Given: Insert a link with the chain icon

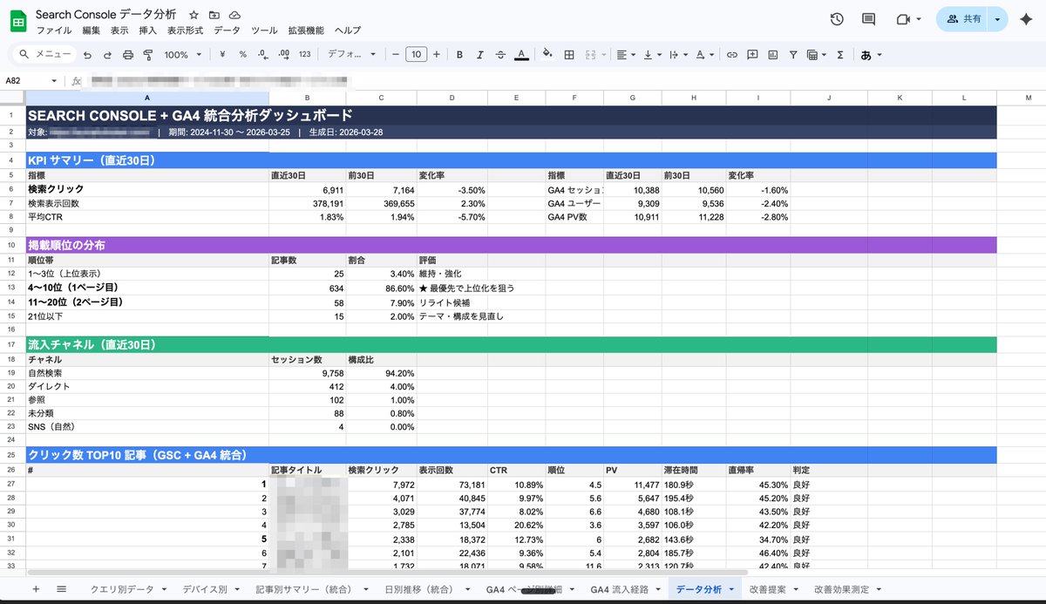Looking at the screenshot, I should point(732,54).
